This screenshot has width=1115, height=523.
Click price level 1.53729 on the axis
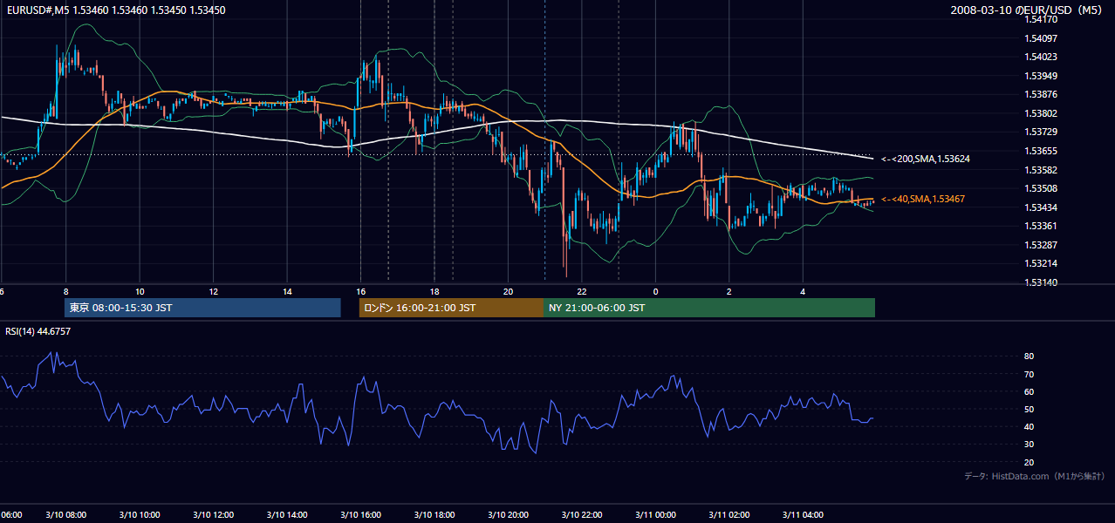(x=1041, y=132)
